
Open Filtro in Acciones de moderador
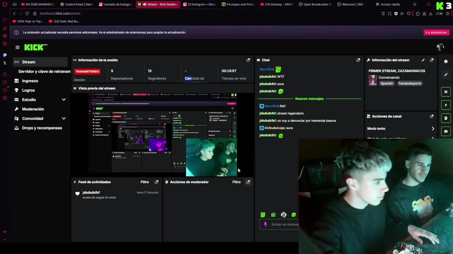236,182
